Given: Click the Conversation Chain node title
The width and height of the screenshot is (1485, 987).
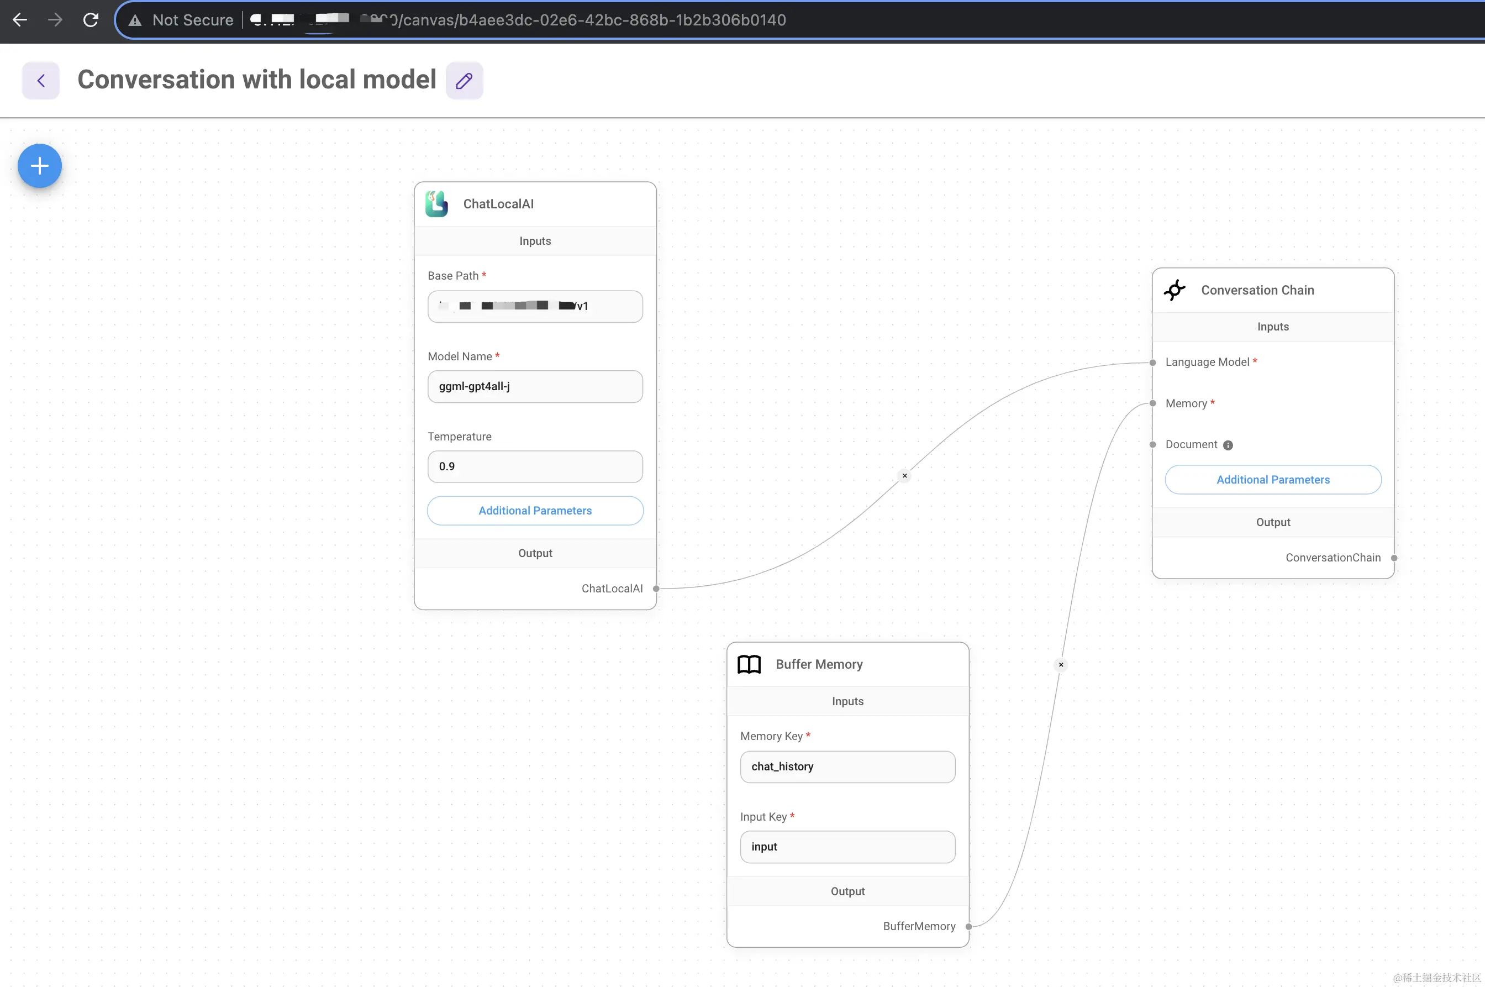Looking at the screenshot, I should click(1257, 290).
